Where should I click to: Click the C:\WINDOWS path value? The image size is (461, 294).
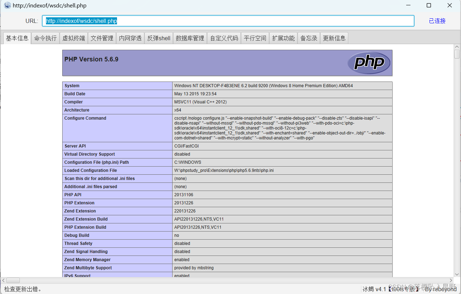(x=187, y=162)
